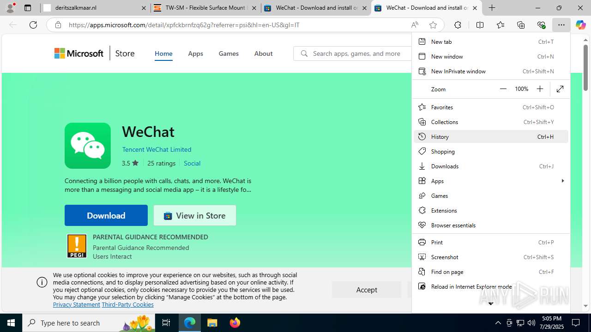Go to the Store Home tab
591x332 pixels.
click(x=163, y=53)
